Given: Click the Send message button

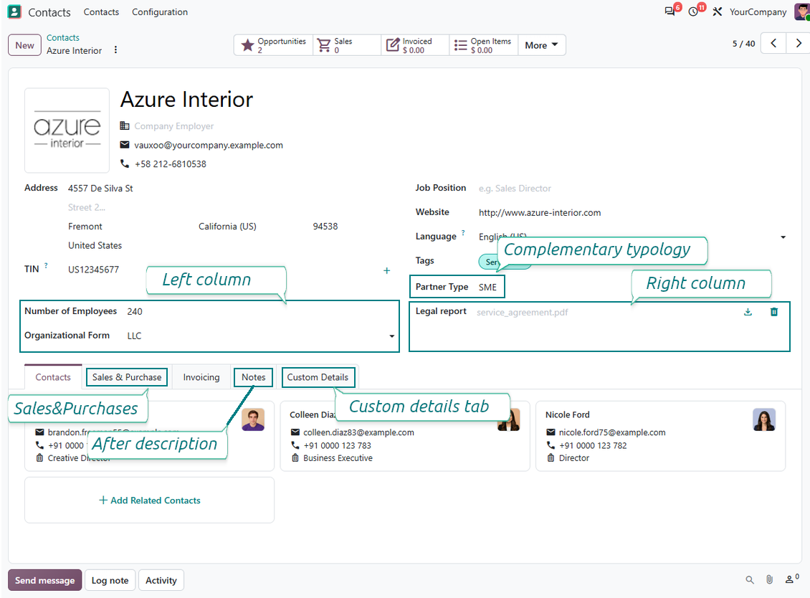Looking at the screenshot, I should [x=45, y=580].
